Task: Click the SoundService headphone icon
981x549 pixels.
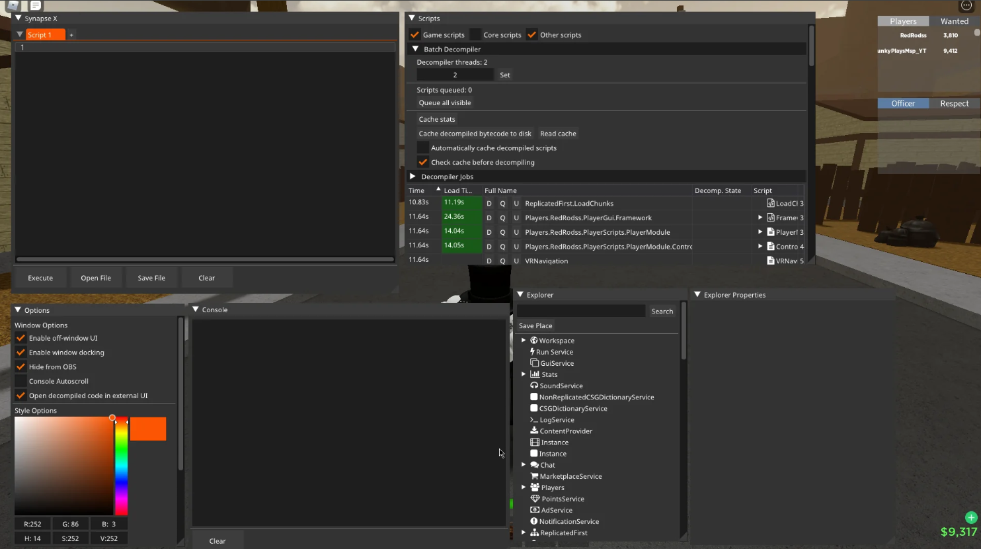Action: 534,386
